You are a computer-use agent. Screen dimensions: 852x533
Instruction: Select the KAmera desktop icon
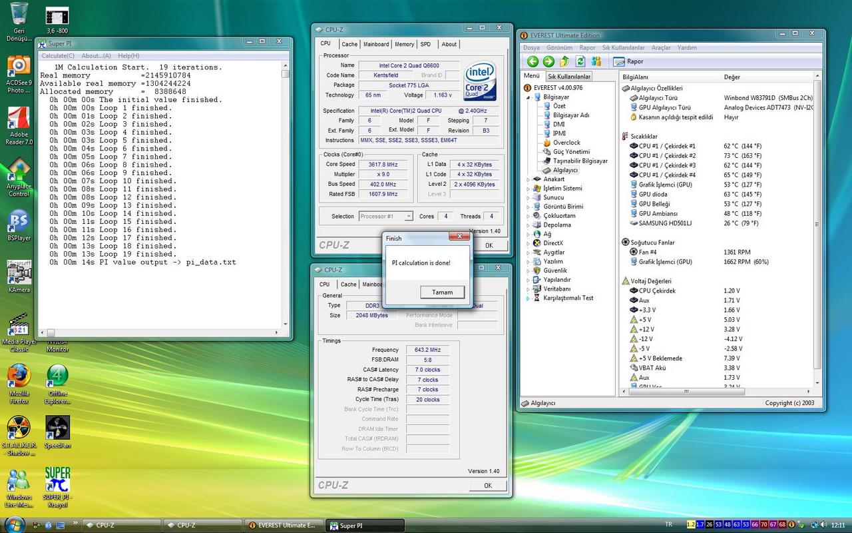19,277
